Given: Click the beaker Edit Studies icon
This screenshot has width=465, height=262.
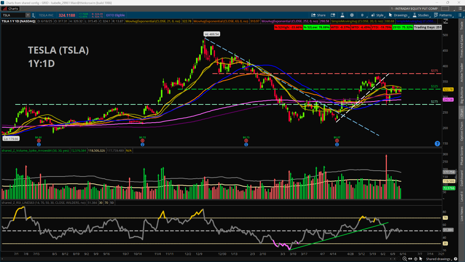Looking at the screenshot, I should (342, 15).
